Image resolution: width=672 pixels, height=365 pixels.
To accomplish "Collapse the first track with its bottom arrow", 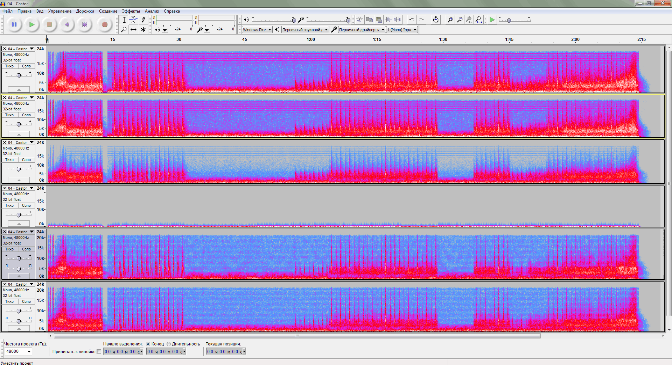I will (19, 90).
